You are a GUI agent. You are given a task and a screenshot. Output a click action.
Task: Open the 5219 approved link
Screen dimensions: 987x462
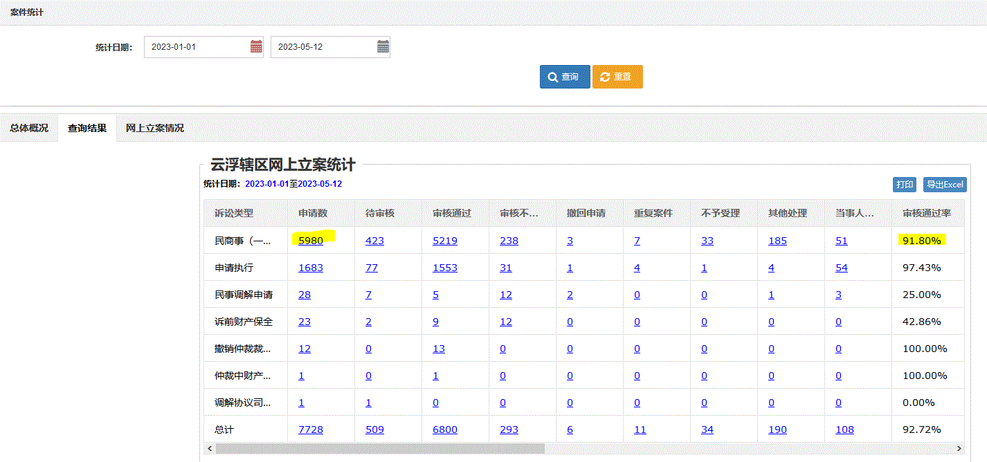445,241
